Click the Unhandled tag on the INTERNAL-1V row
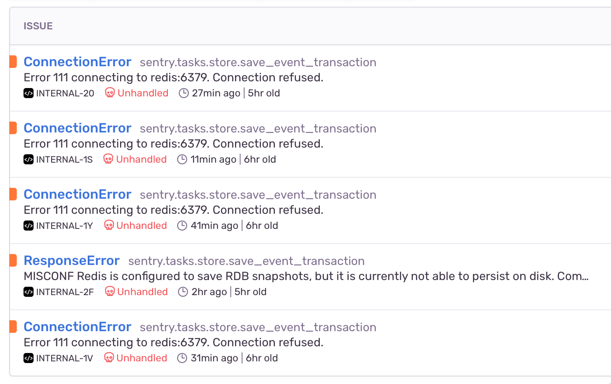The height and width of the screenshot is (384, 611). (141, 358)
